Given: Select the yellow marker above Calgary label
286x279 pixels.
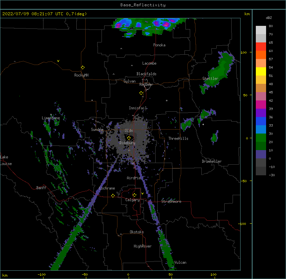Looking at the screenshot, I should point(134,195).
